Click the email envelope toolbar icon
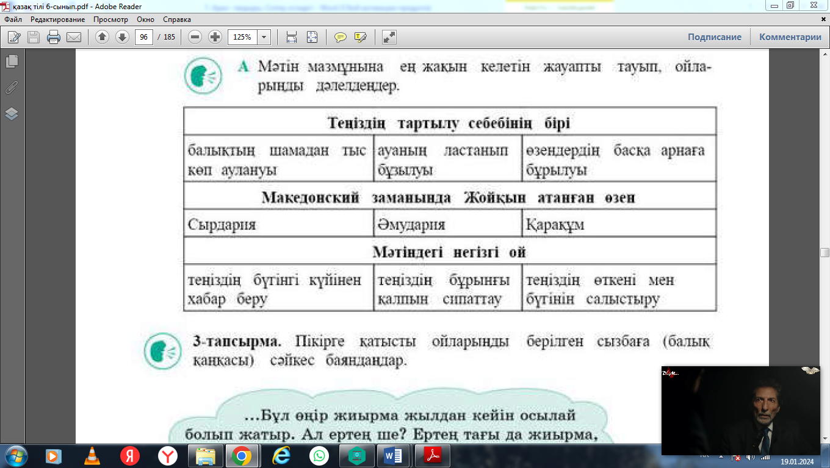The width and height of the screenshot is (830, 468). pyautogui.click(x=74, y=37)
